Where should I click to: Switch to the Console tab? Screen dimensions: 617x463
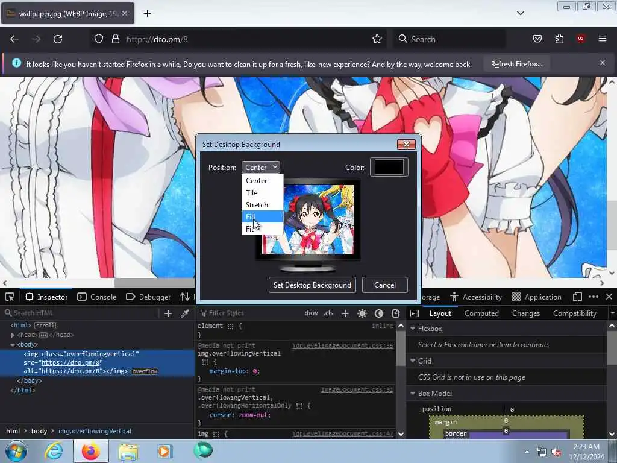[x=97, y=297]
